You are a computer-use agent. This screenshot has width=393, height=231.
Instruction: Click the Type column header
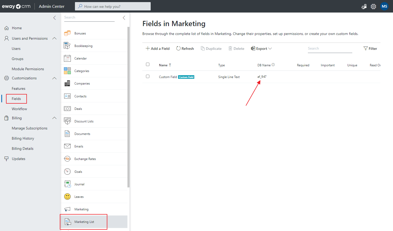221,65
